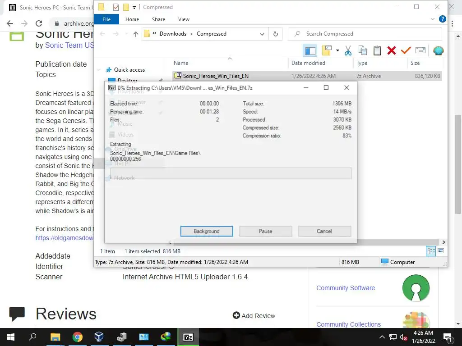Open the File ribbon tab
This screenshot has height=346, width=462.
(x=106, y=19)
